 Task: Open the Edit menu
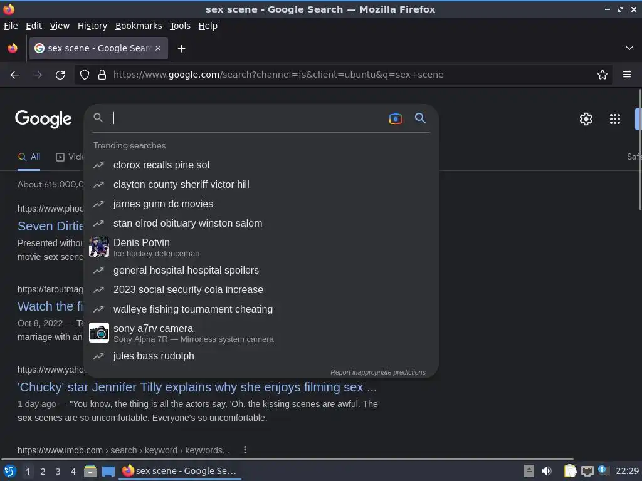(34, 26)
